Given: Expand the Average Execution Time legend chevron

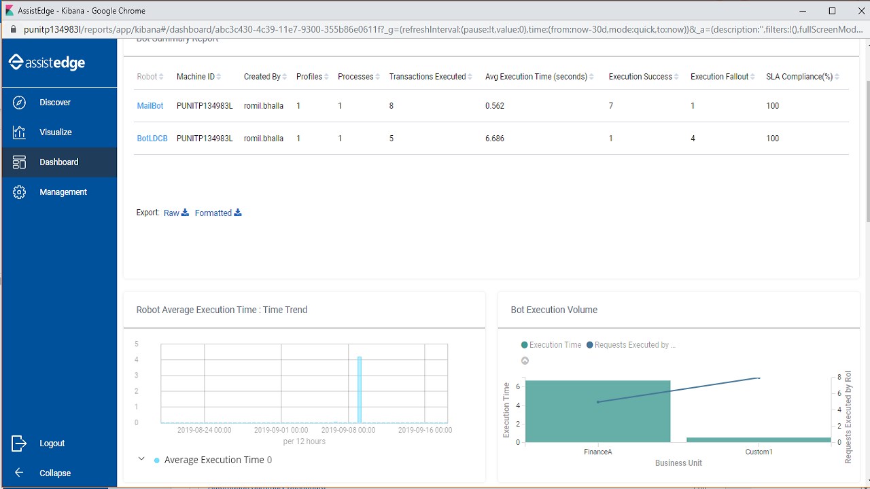Looking at the screenshot, I should [141, 459].
